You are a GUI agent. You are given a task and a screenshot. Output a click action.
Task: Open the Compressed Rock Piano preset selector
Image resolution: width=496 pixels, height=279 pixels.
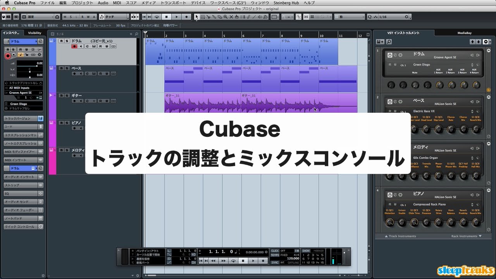[429, 204]
